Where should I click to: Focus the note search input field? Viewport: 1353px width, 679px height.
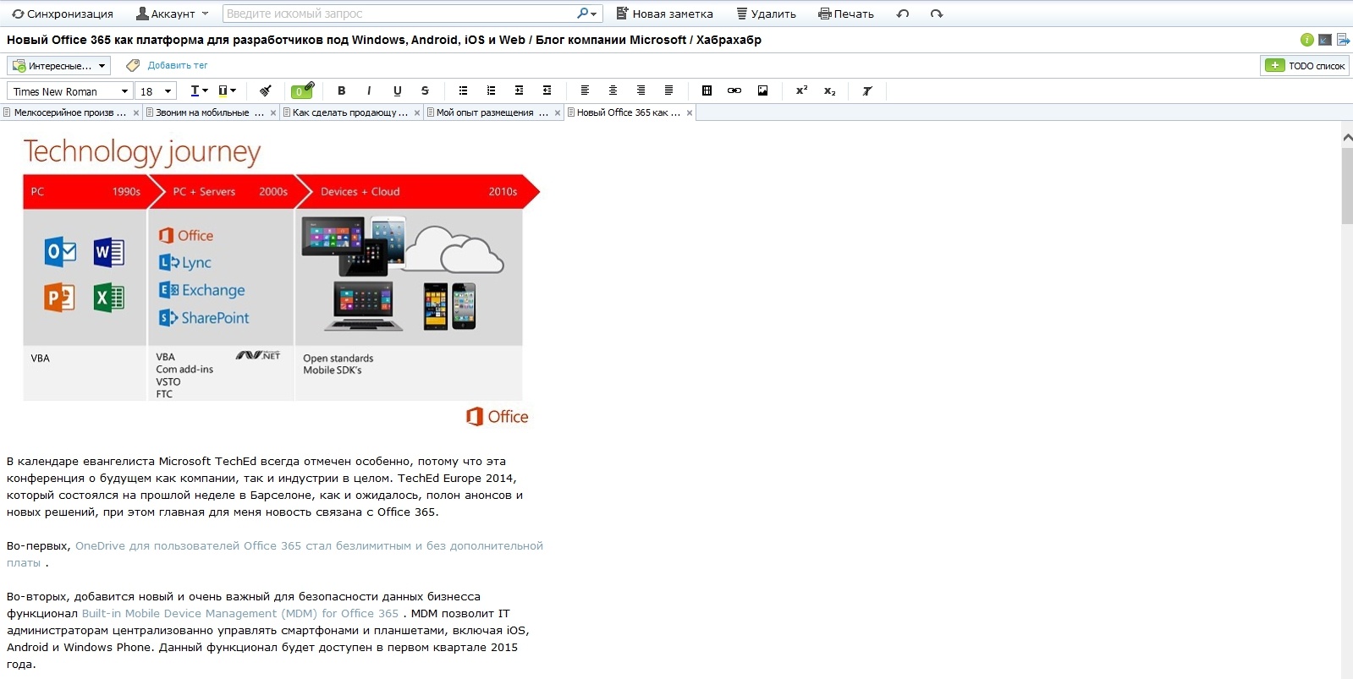click(x=399, y=14)
